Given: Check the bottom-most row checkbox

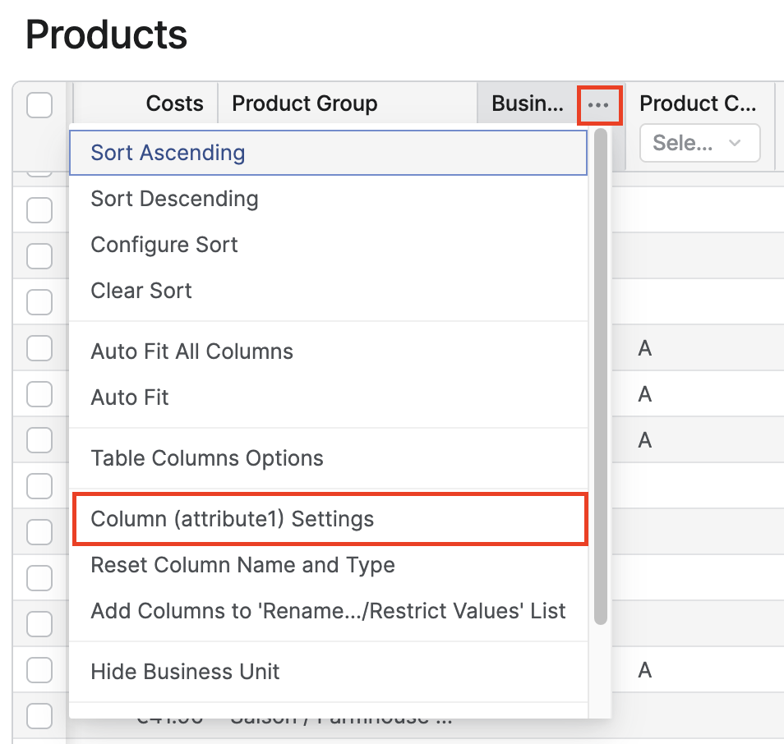Looking at the screenshot, I should pyautogui.click(x=39, y=716).
